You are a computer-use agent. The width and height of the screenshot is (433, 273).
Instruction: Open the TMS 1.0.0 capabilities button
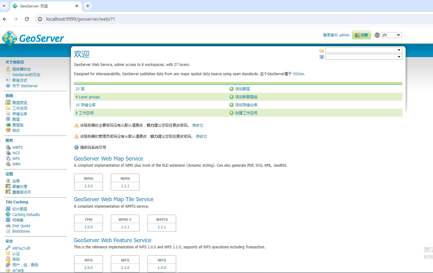tap(88, 223)
